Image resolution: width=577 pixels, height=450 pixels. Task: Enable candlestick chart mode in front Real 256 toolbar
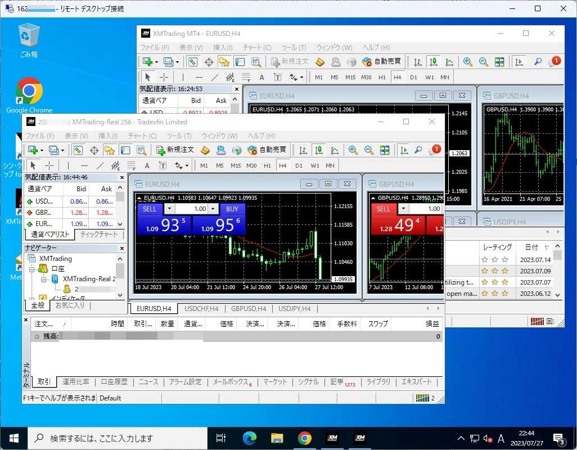click(x=319, y=150)
